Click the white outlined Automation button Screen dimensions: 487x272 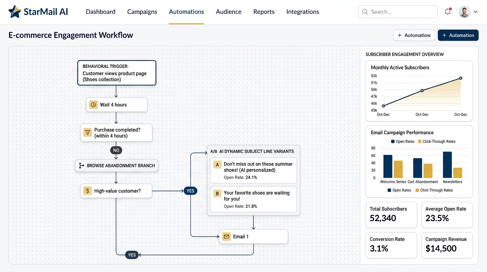414,35
